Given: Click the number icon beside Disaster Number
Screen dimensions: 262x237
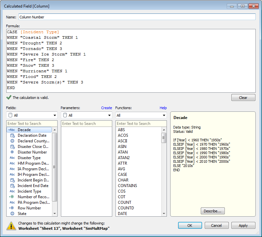Looking at the screenshot, I should point(12,152).
